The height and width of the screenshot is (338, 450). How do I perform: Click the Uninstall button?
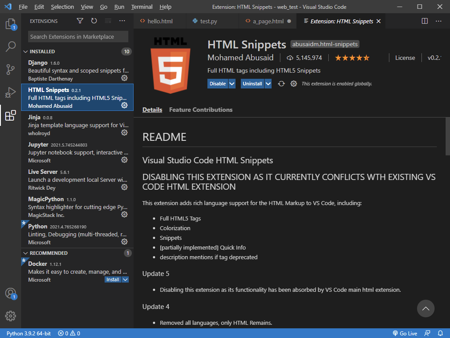(252, 84)
